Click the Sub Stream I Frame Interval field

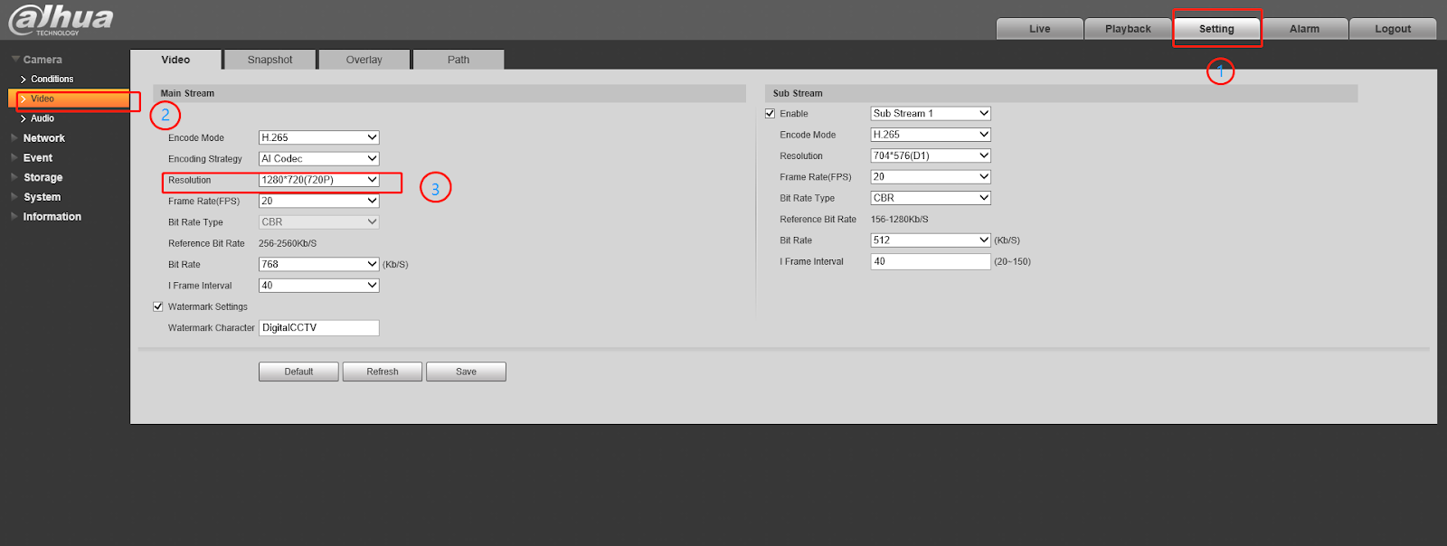click(x=930, y=261)
